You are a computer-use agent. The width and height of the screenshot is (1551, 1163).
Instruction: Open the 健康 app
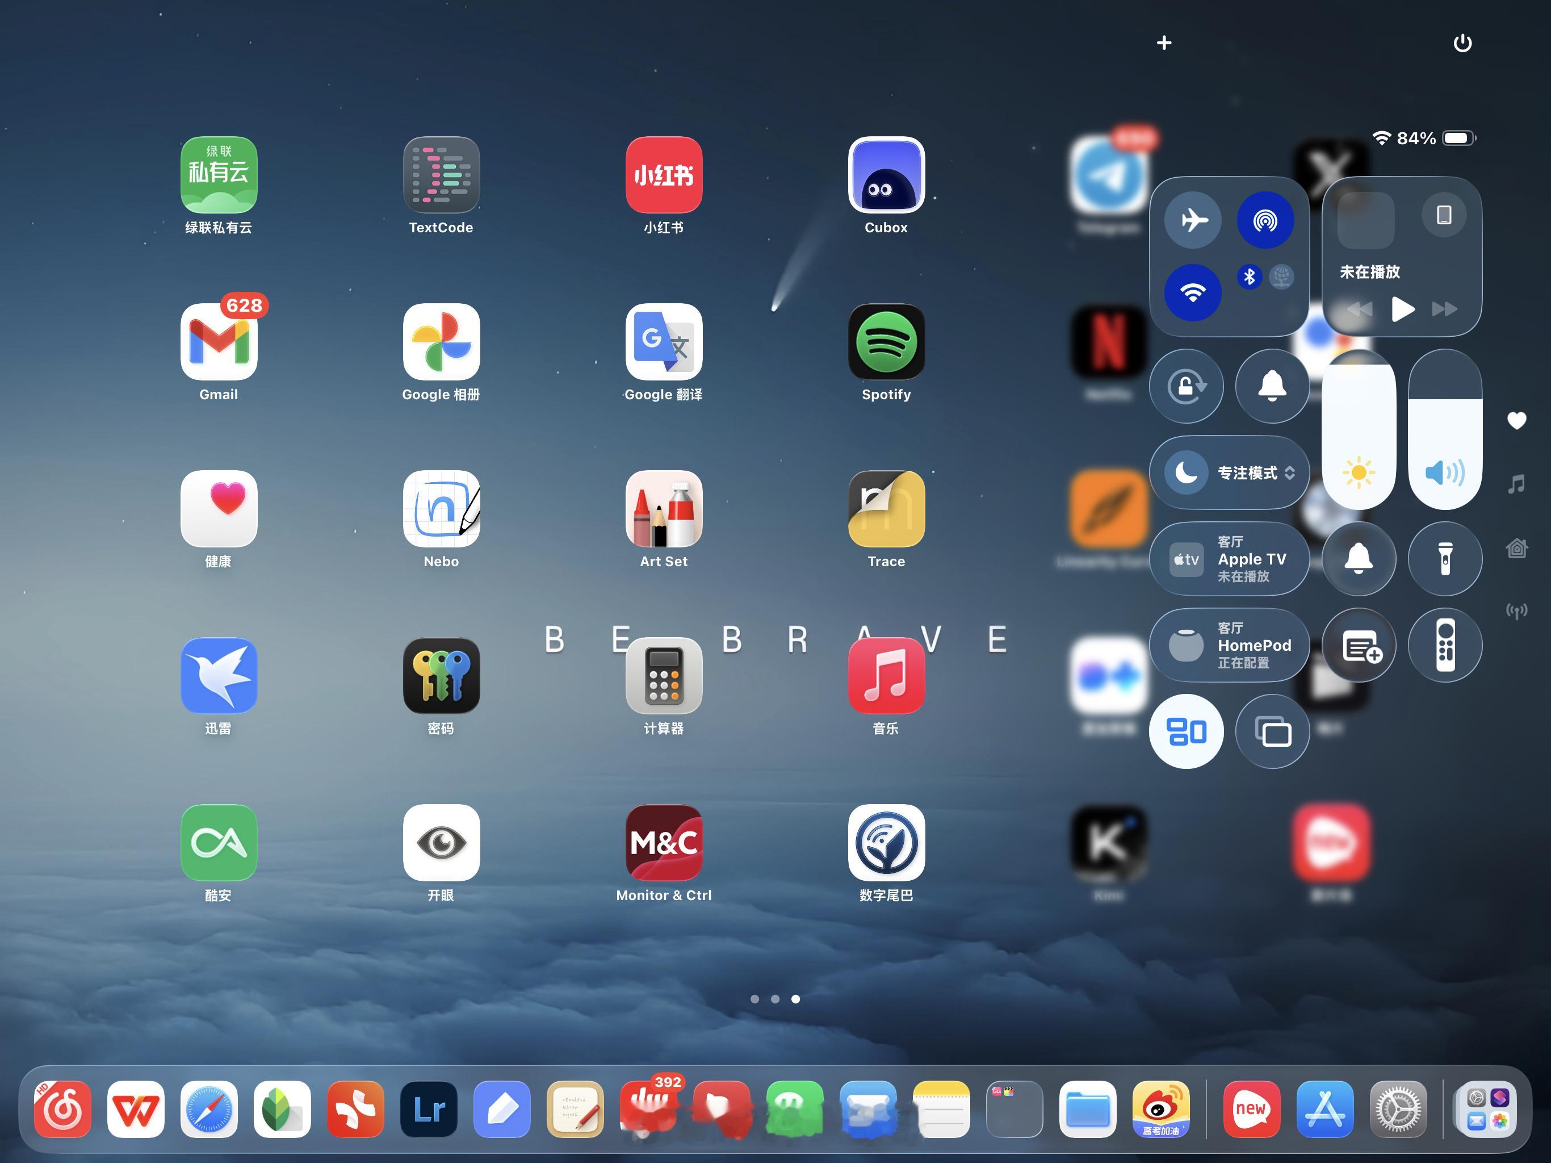point(219,509)
